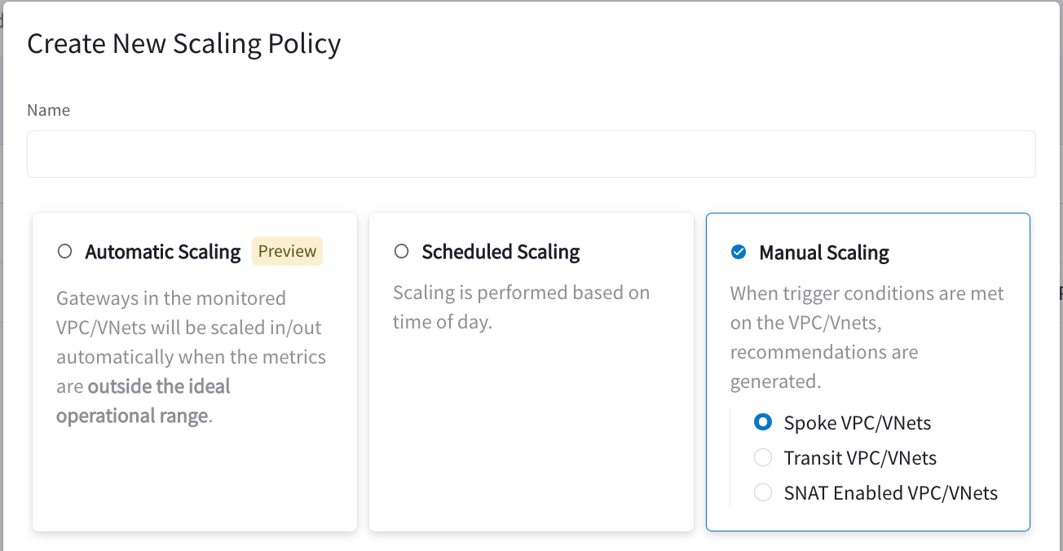
Task: Enable the SNAT Enabled VPC/VNets radio option
Action: [x=763, y=492]
